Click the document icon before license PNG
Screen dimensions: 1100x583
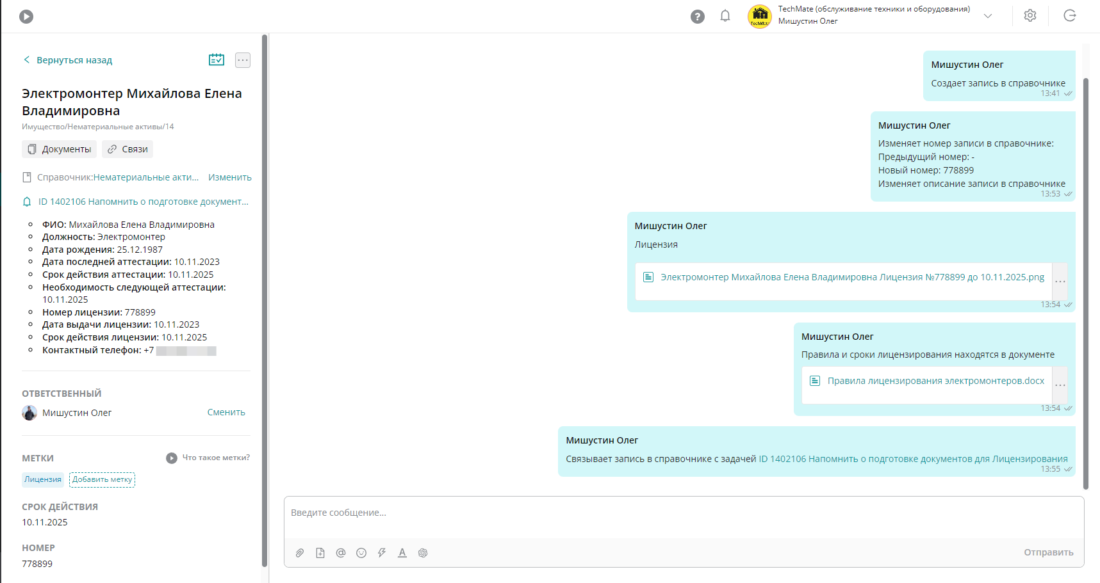pyautogui.click(x=648, y=277)
